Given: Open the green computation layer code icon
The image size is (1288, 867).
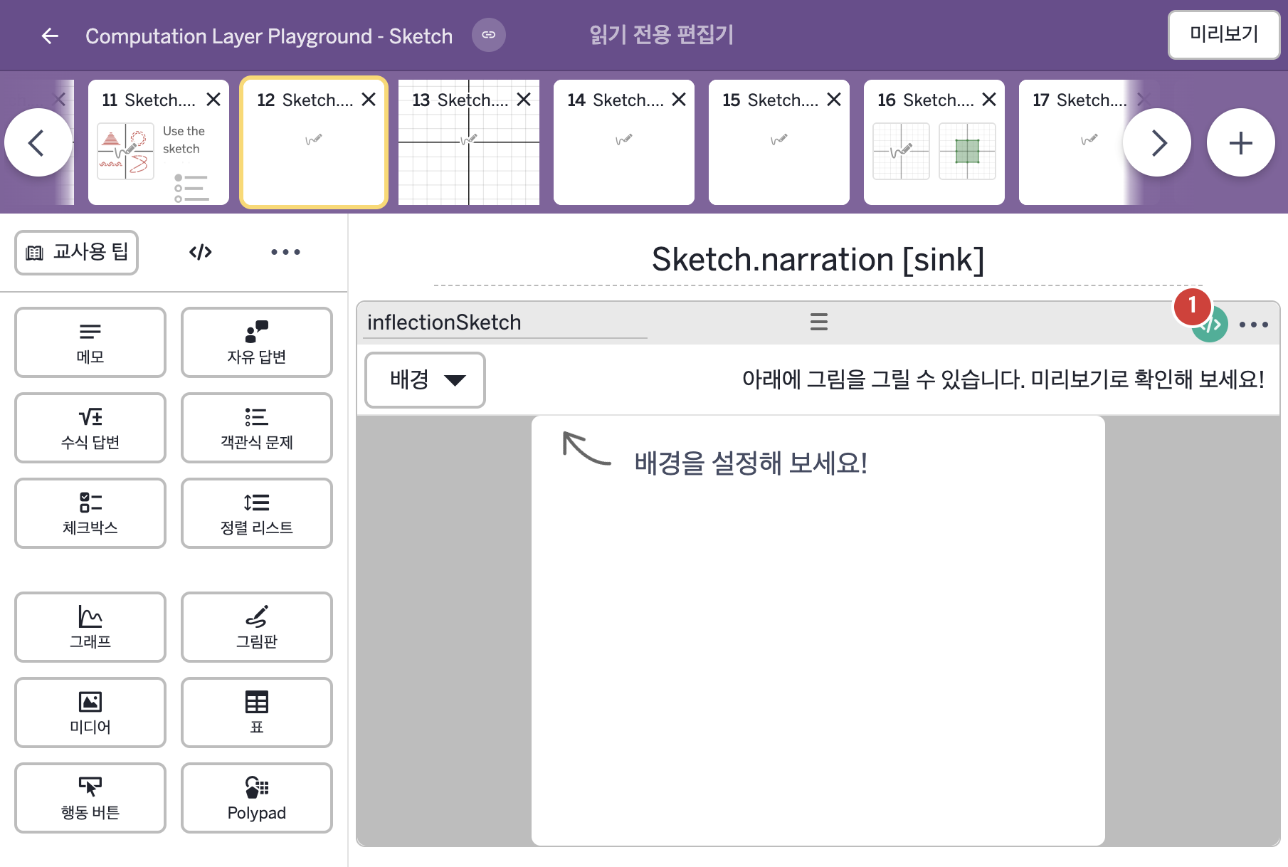Looking at the screenshot, I should click(x=1211, y=325).
